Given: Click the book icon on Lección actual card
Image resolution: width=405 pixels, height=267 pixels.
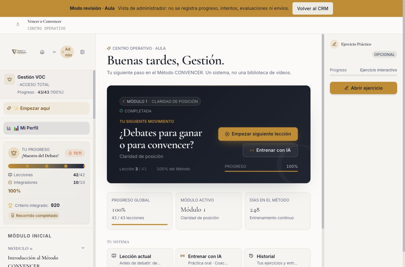Looking at the screenshot, I should coord(114,256).
